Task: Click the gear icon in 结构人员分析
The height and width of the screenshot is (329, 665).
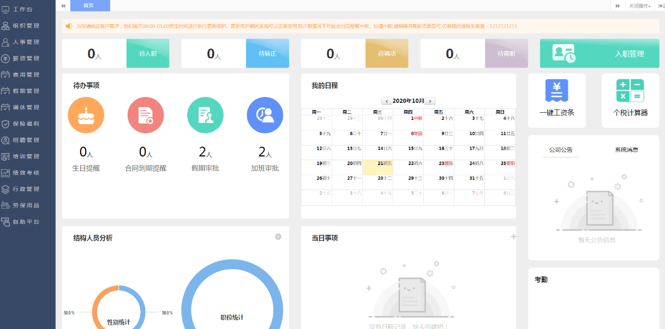Action: (278, 236)
